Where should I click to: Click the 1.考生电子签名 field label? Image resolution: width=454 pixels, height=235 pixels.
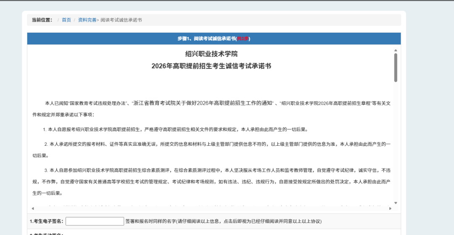pyautogui.click(x=47, y=221)
